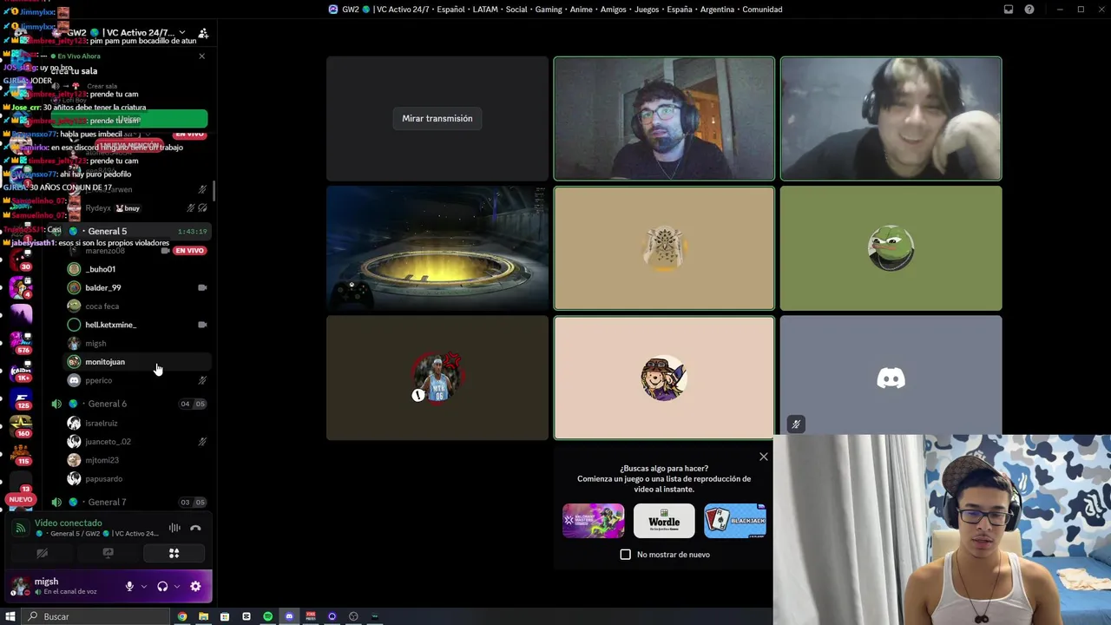Disconnect from the voice channel

coord(195,528)
